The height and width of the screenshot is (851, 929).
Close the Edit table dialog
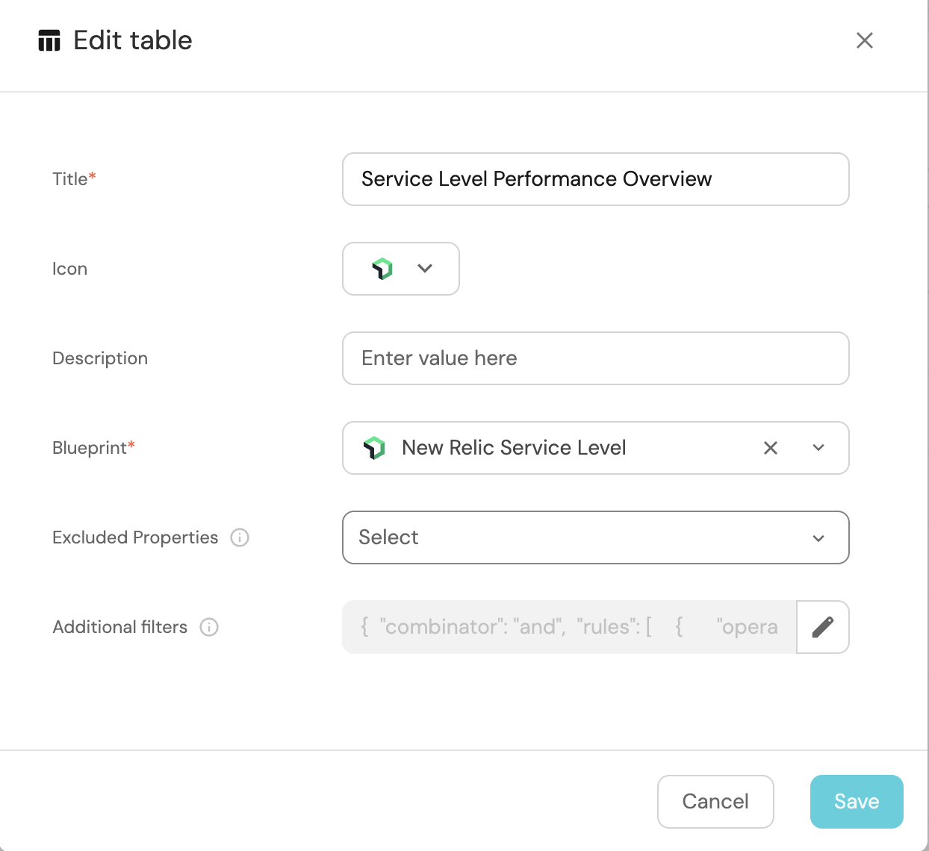click(864, 40)
